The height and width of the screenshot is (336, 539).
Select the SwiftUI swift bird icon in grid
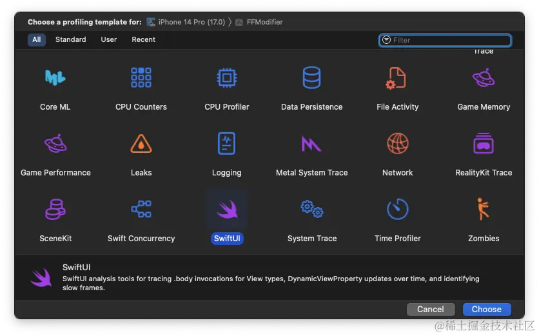[x=227, y=209]
